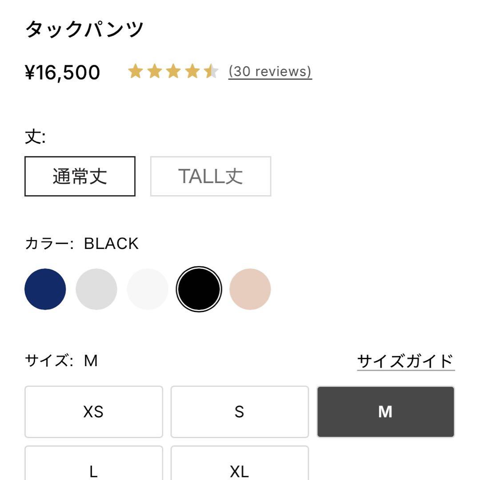Pick size L
Screen dimensions: 480x480
click(x=94, y=464)
